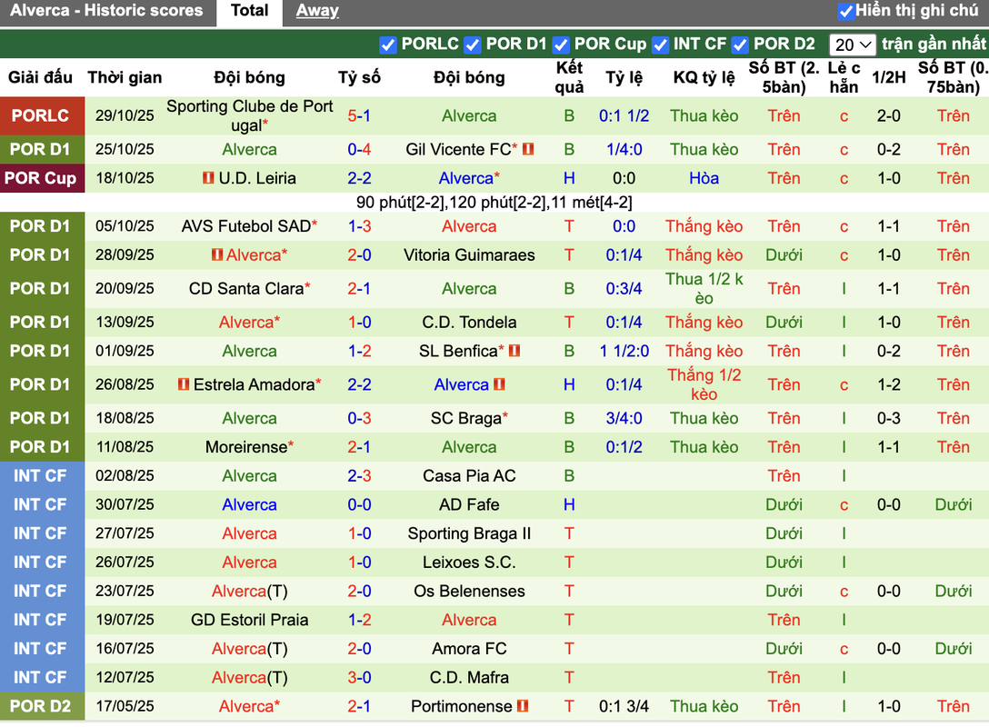Click the red card icon beside Gil Vicente FC
The height and width of the screenshot is (727, 989).
point(528,149)
